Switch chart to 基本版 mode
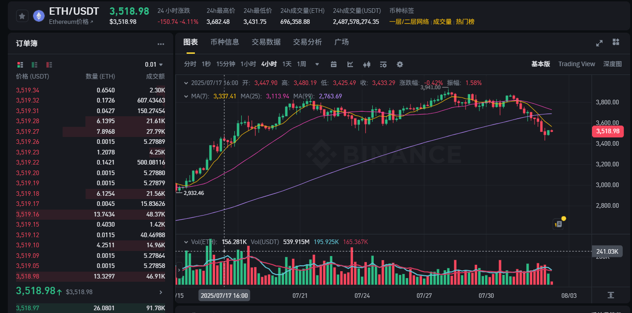Image resolution: width=632 pixels, height=313 pixels. coord(541,64)
